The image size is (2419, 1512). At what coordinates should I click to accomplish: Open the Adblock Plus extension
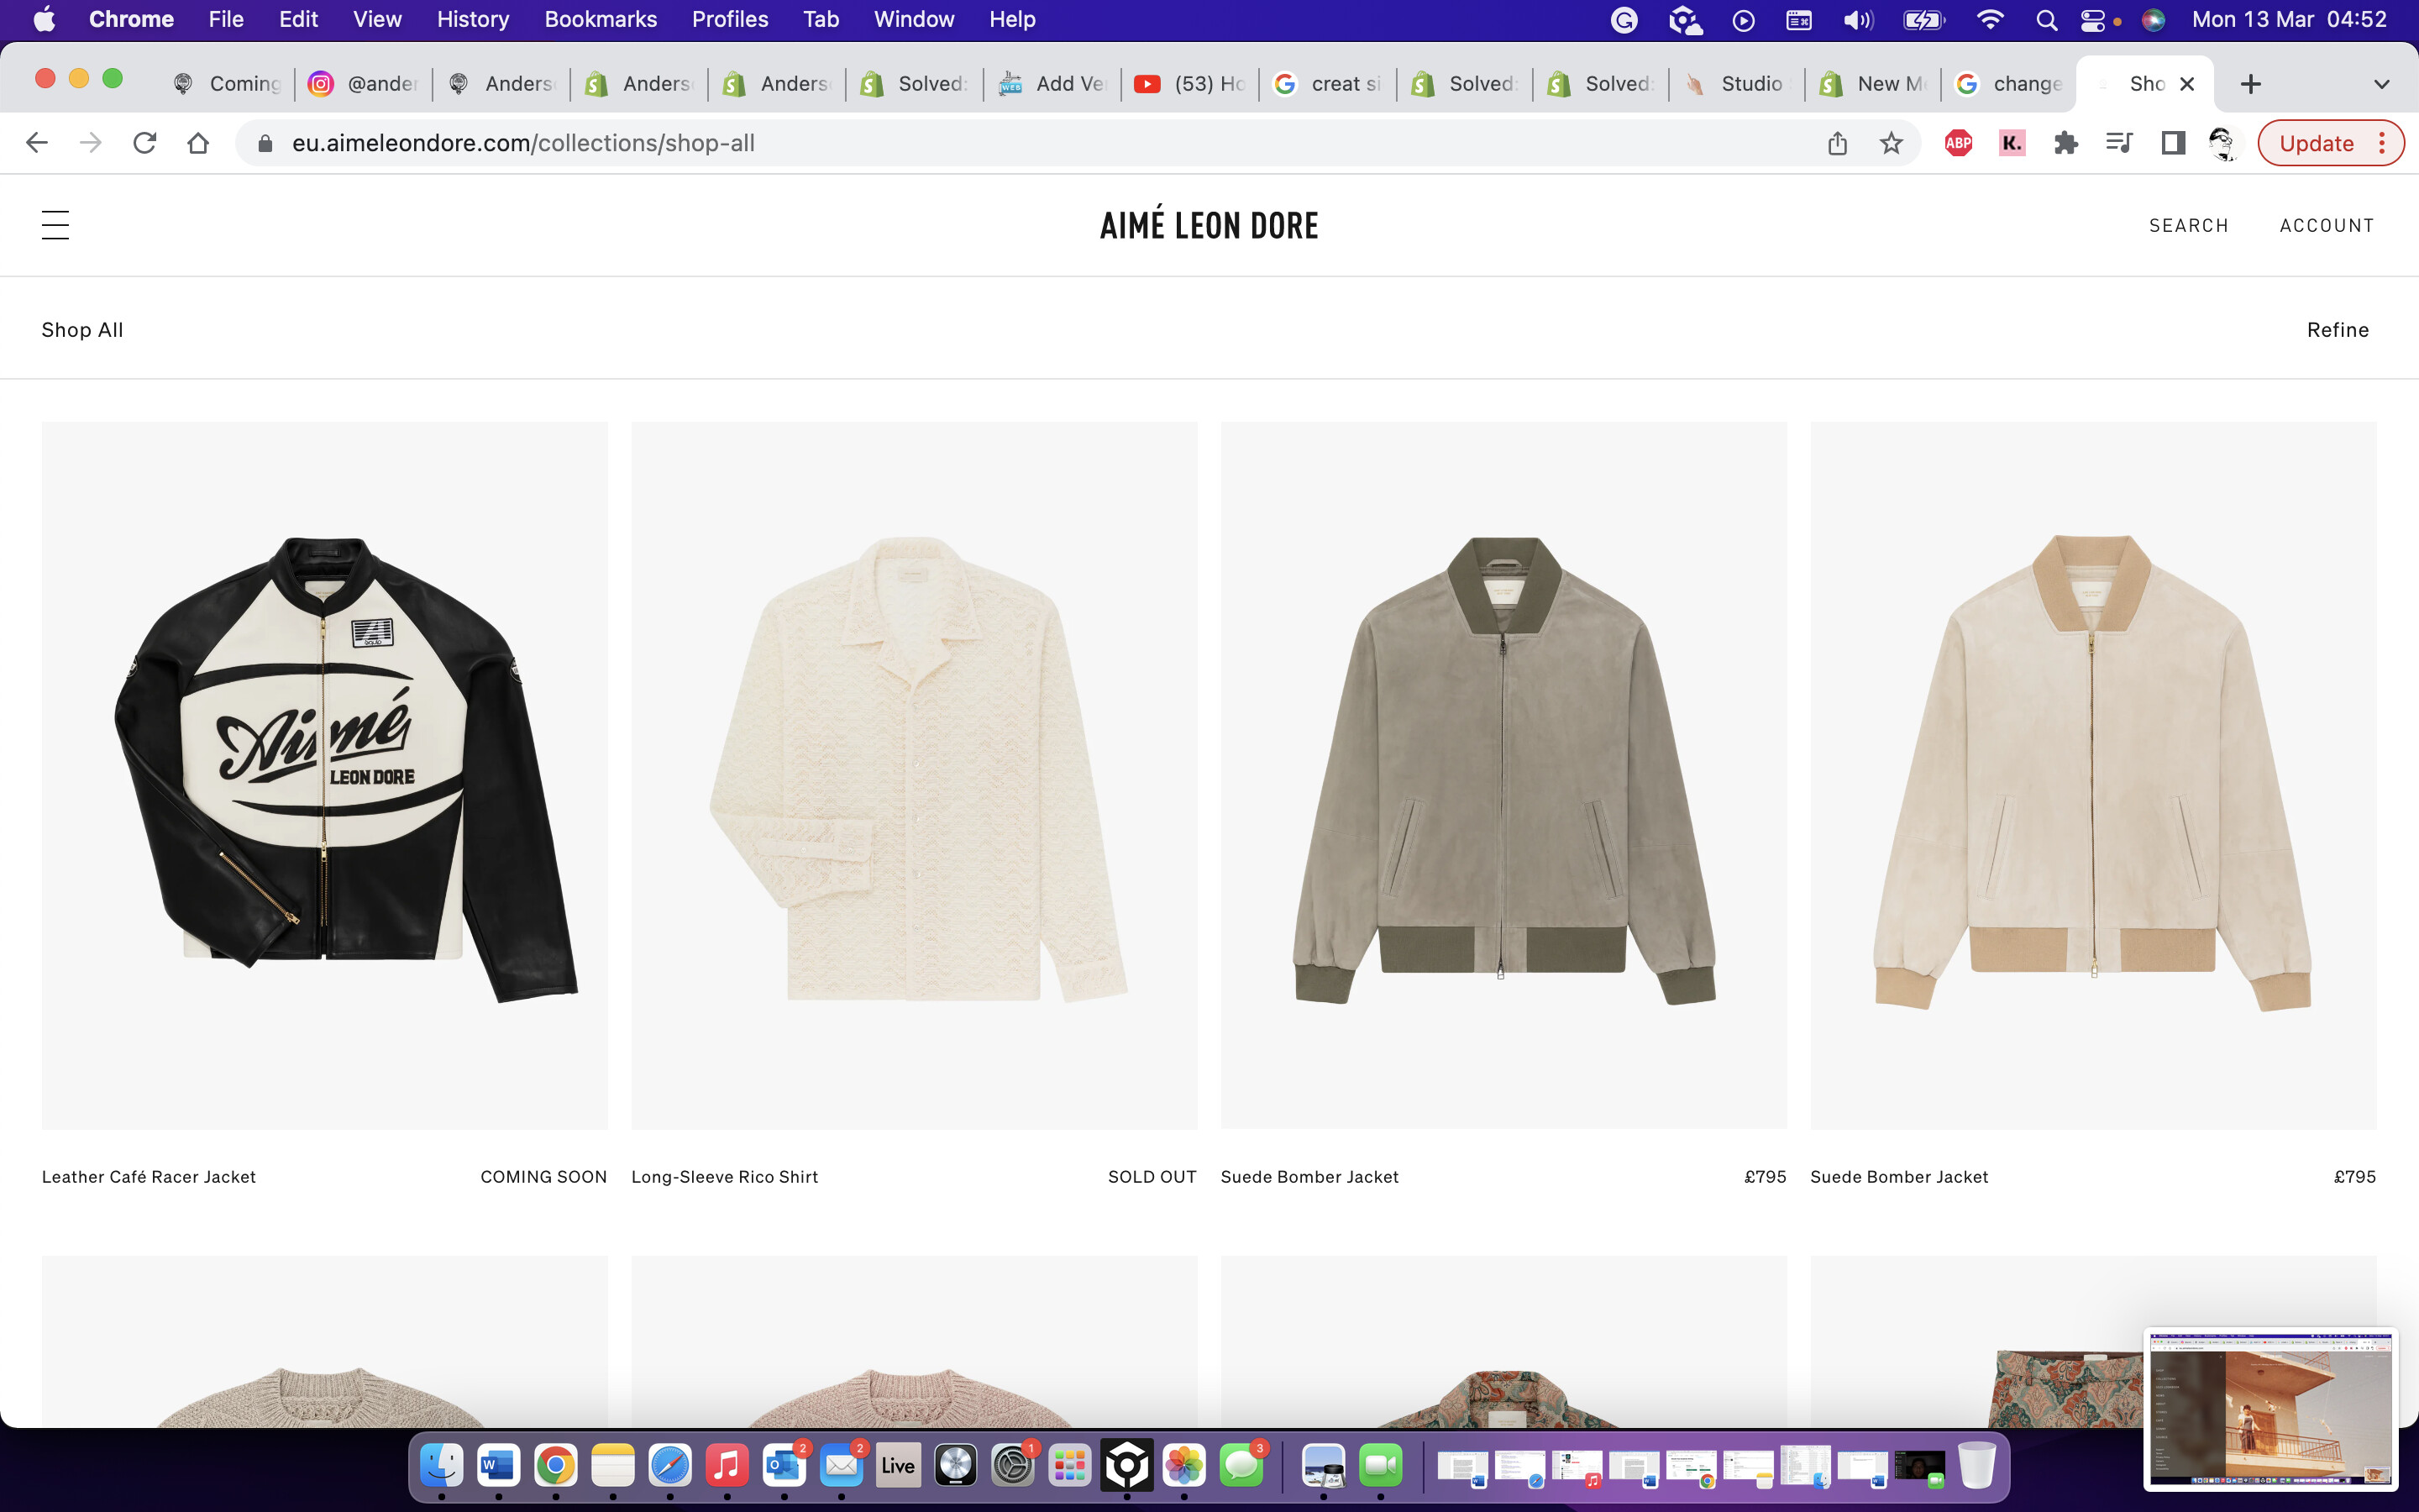point(1957,143)
